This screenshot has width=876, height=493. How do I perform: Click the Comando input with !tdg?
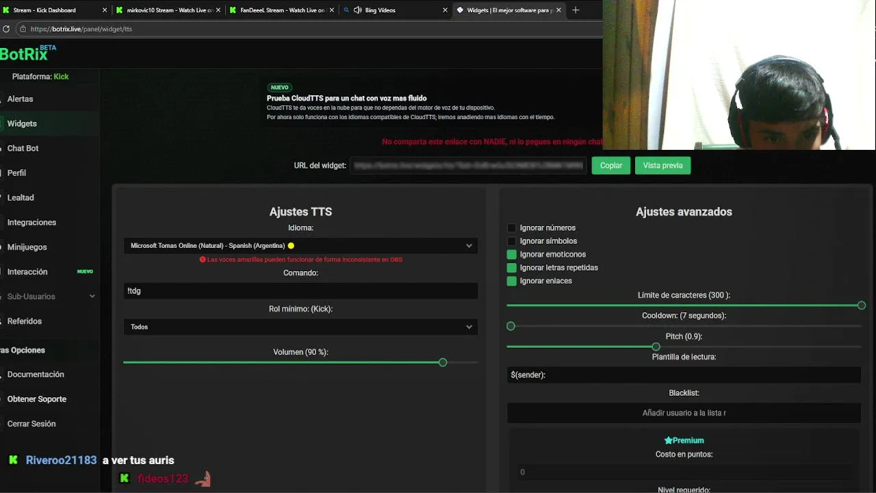300,291
